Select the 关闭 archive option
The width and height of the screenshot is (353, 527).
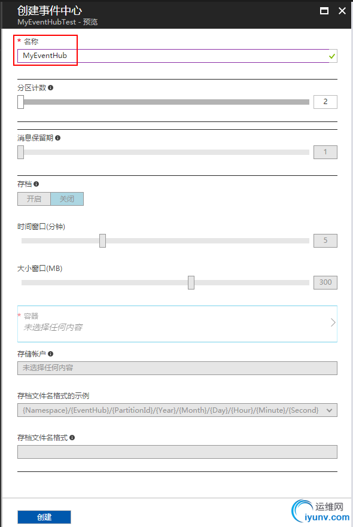(67, 199)
